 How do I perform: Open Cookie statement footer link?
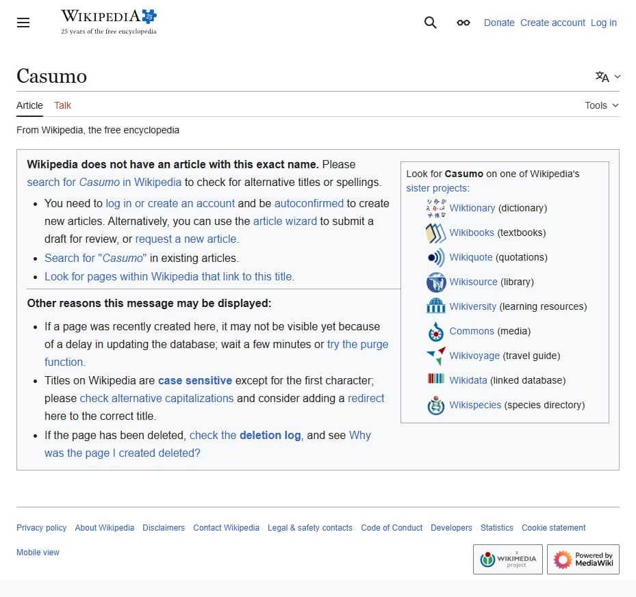[554, 528]
